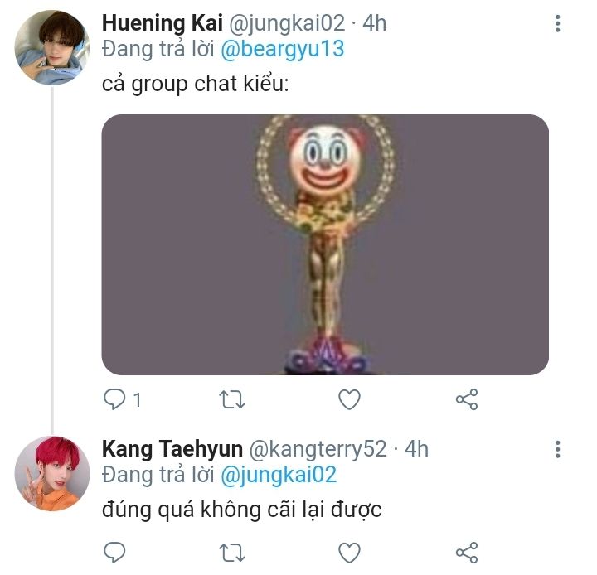Open the 4h timestamp on Huening Kai's tweet

(x=374, y=23)
